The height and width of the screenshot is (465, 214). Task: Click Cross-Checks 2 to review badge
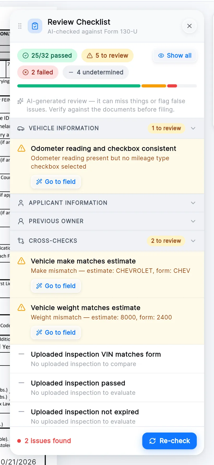(x=166, y=241)
